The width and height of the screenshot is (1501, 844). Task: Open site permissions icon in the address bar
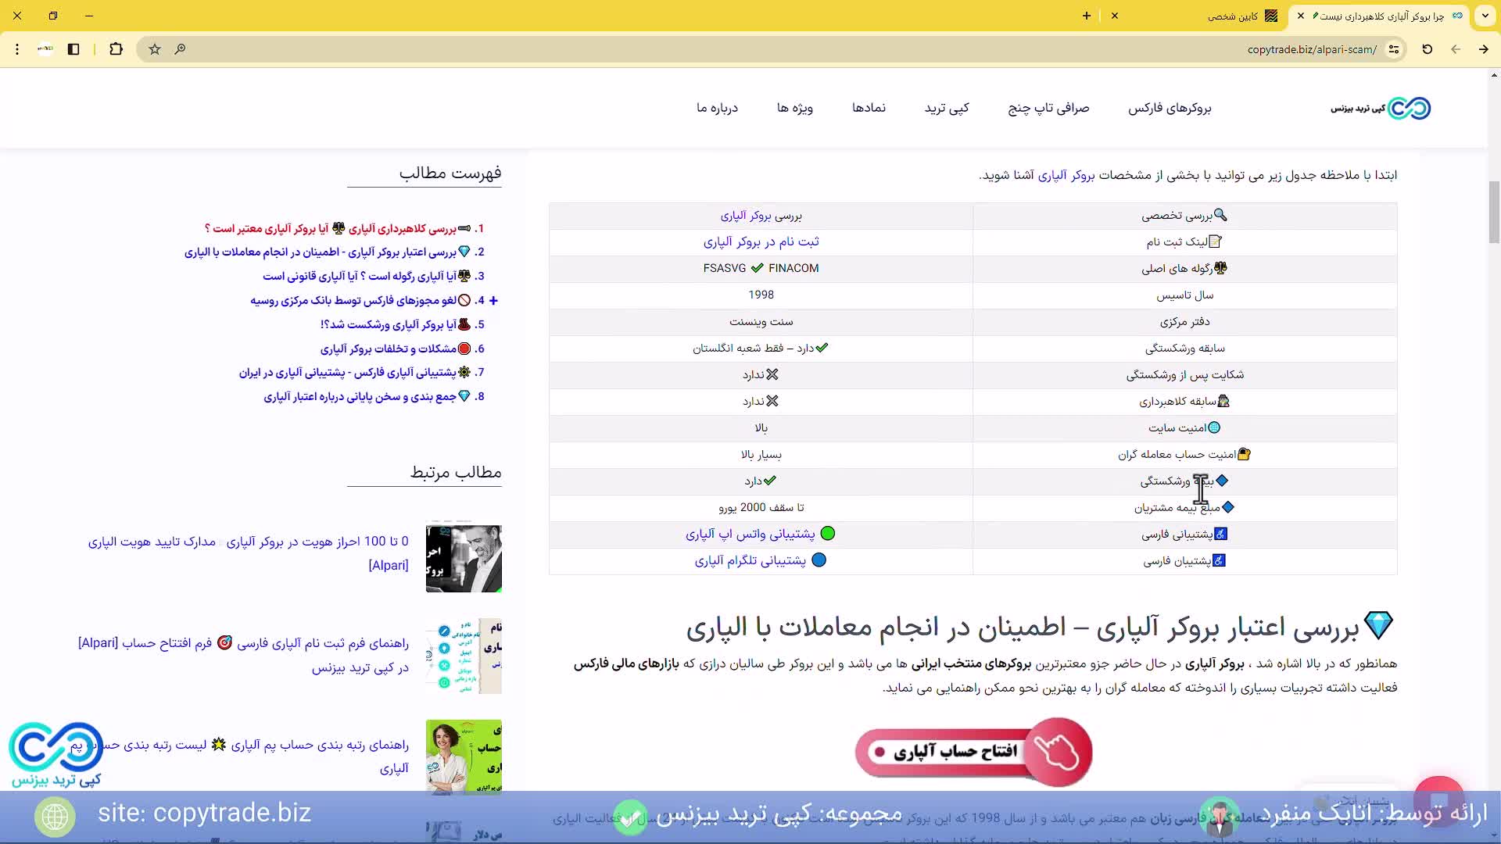point(1396,49)
